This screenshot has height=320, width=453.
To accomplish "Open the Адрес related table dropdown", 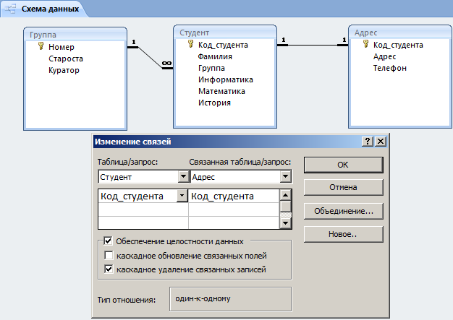I will point(285,176).
